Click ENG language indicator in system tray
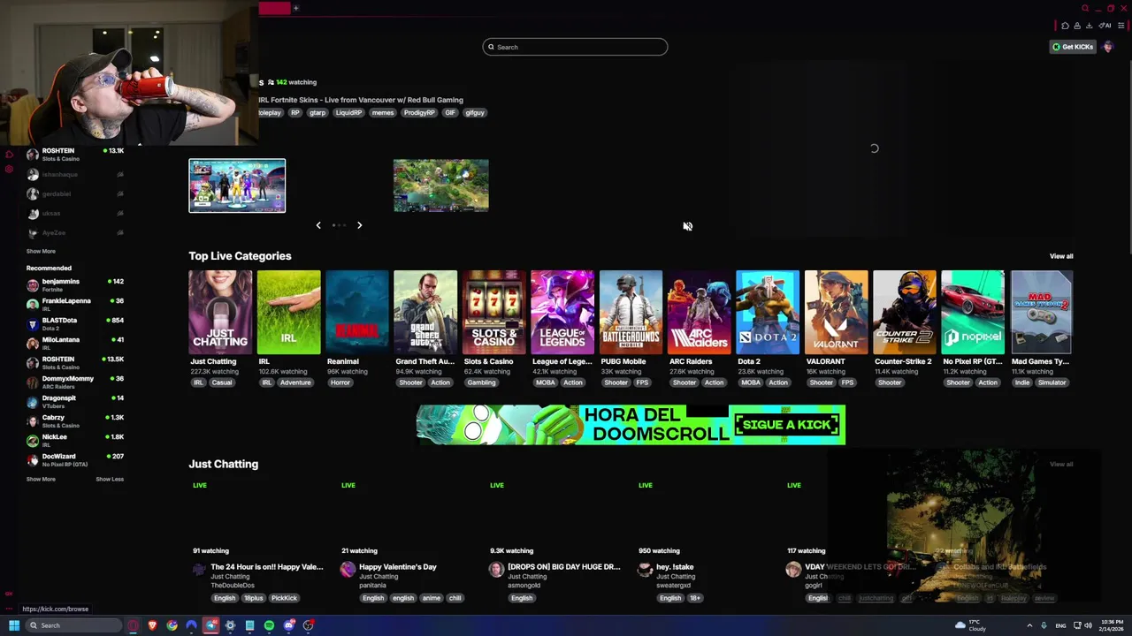Screen dimensions: 1132x636 click(x=1060, y=625)
